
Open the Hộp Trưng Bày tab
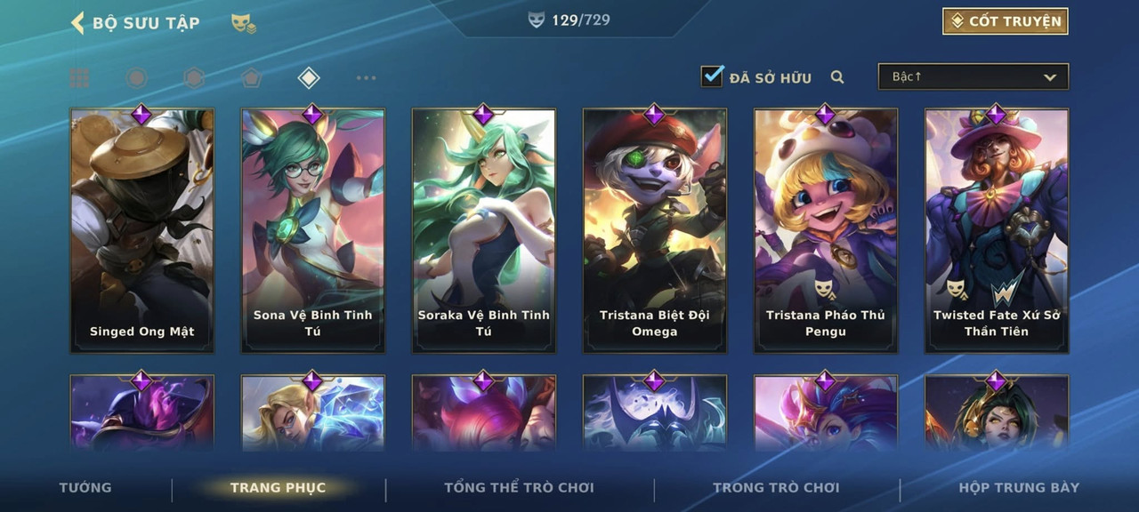coord(1019,487)
